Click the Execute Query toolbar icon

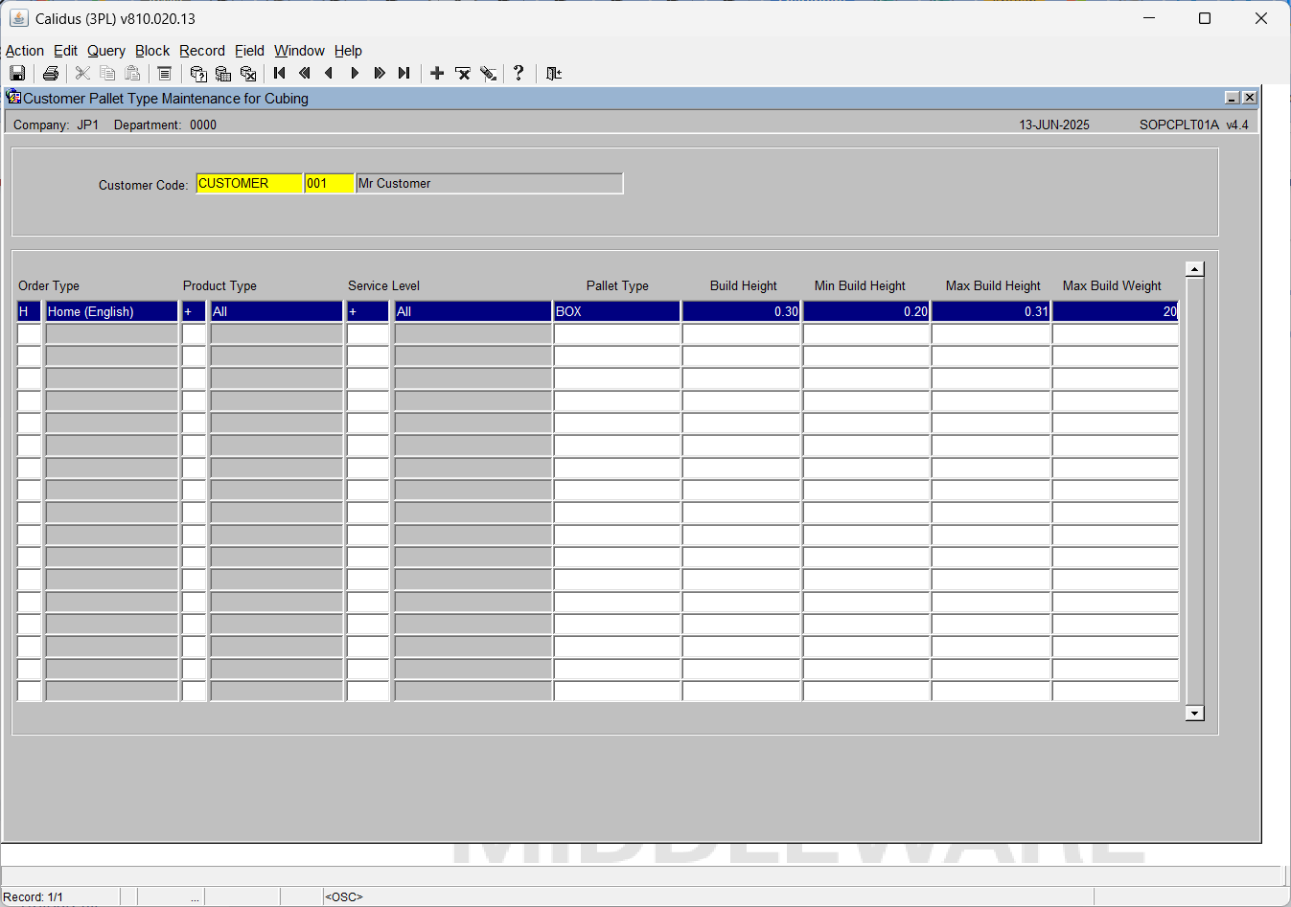(x=223, y=74)
